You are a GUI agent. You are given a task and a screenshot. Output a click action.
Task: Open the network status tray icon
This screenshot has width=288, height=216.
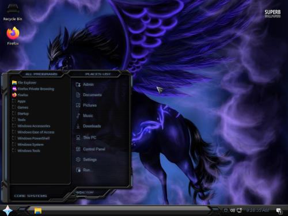coord(239,210)
